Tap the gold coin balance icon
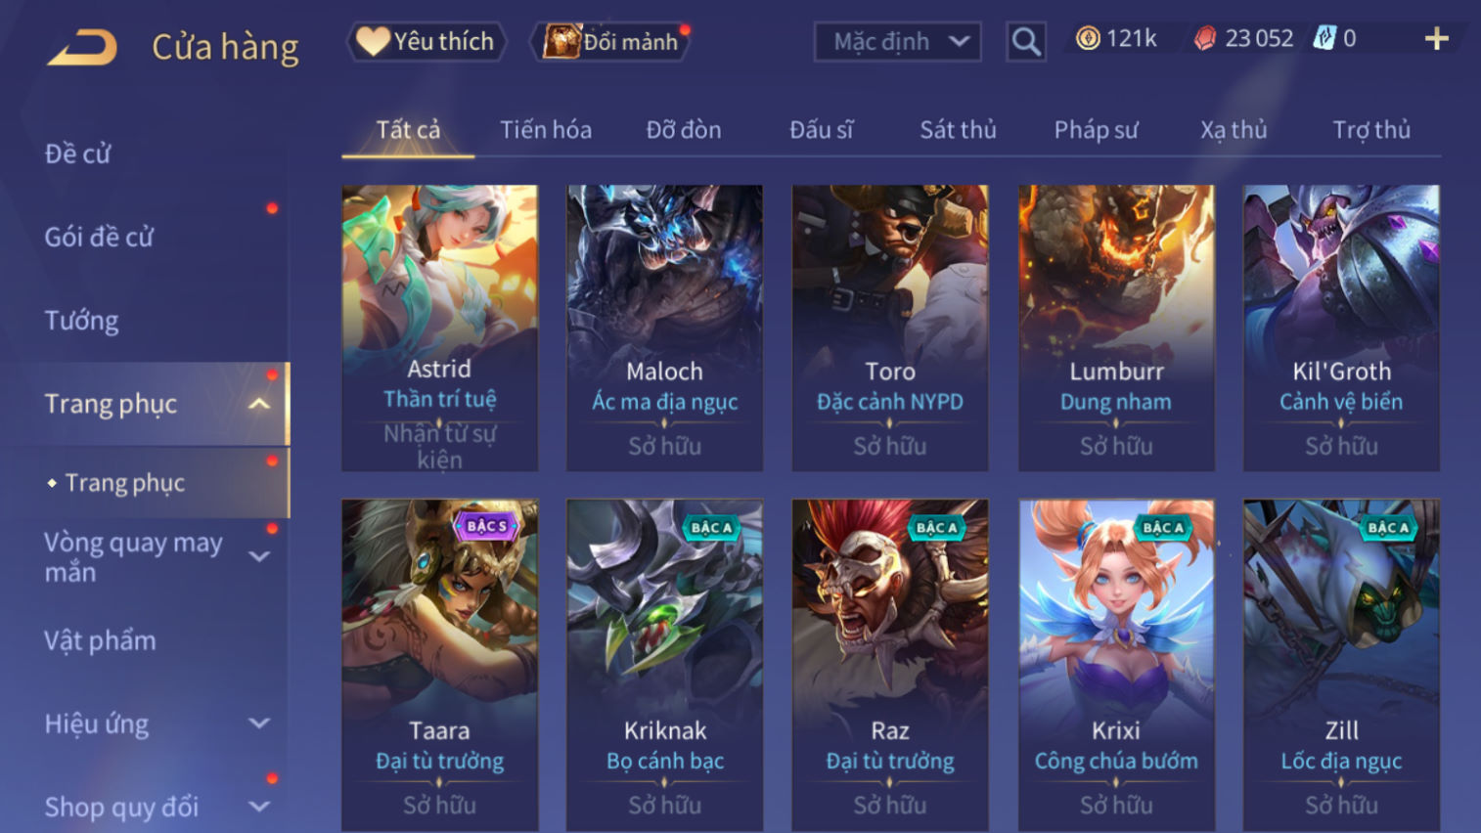 1088,38
